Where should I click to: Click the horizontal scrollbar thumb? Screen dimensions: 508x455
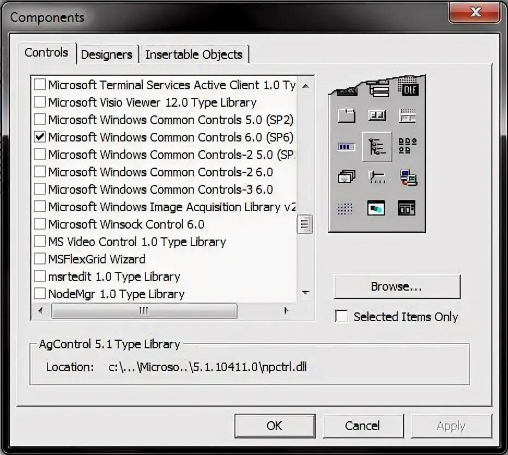point(144,311)
